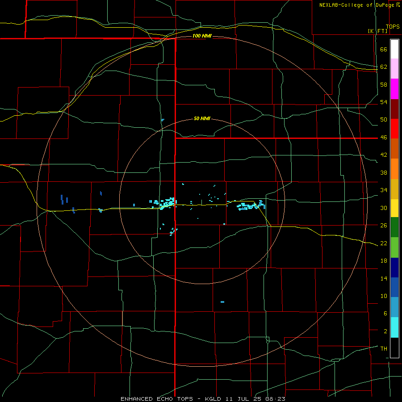Click legend value 22
Screen dimensions: 402x402
coord(384,243)
